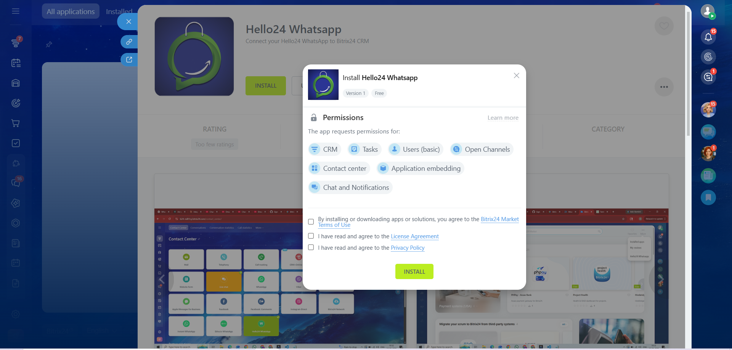Click the RATING heading
Screen dimensions: 732x350
pyautogui.click(x=215, y=129)
